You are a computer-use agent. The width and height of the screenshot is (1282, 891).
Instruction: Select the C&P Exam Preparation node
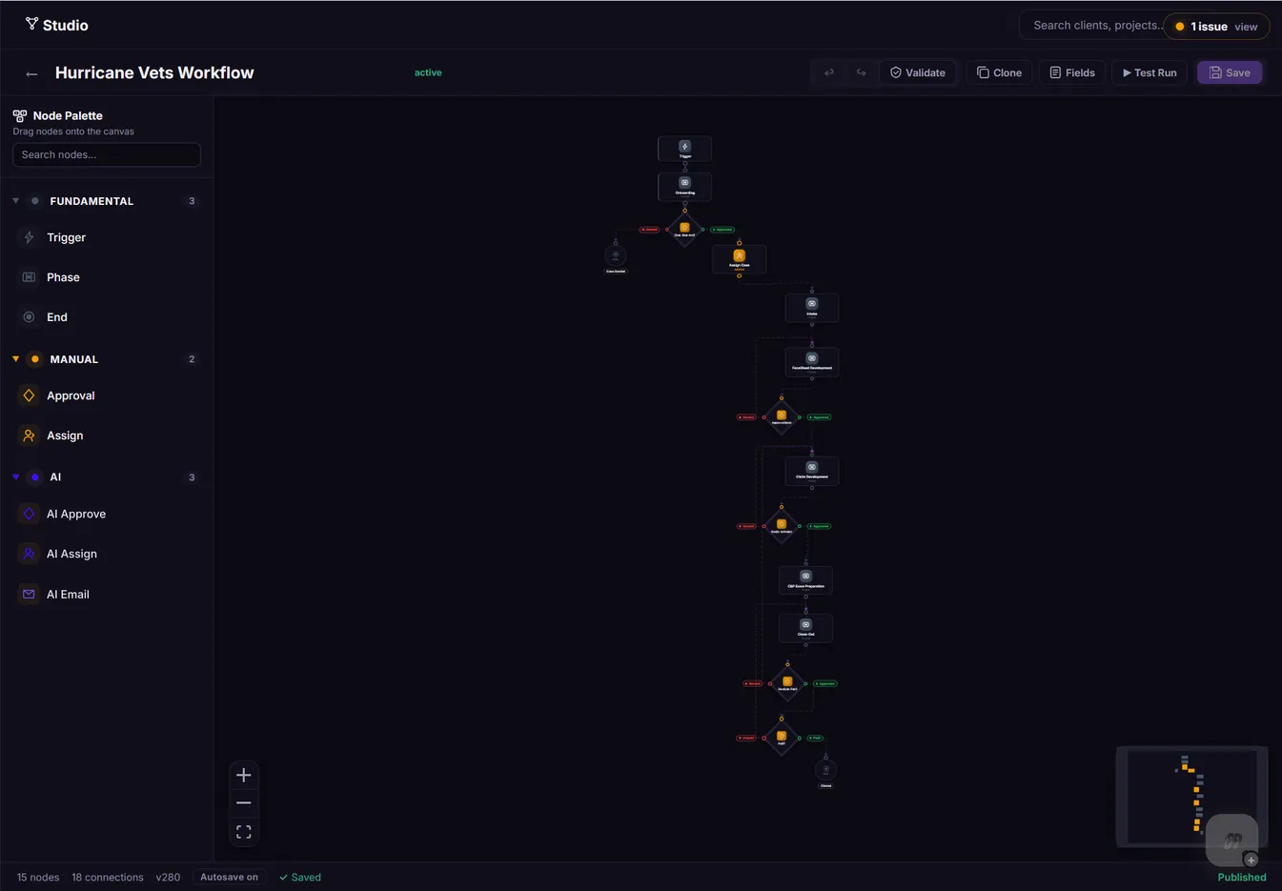805,579
